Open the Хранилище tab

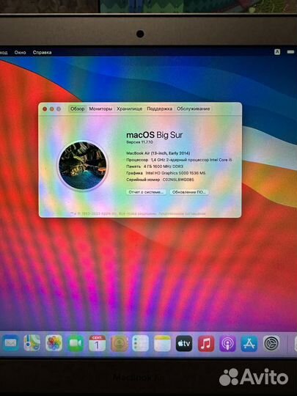(x=129, y=109)
